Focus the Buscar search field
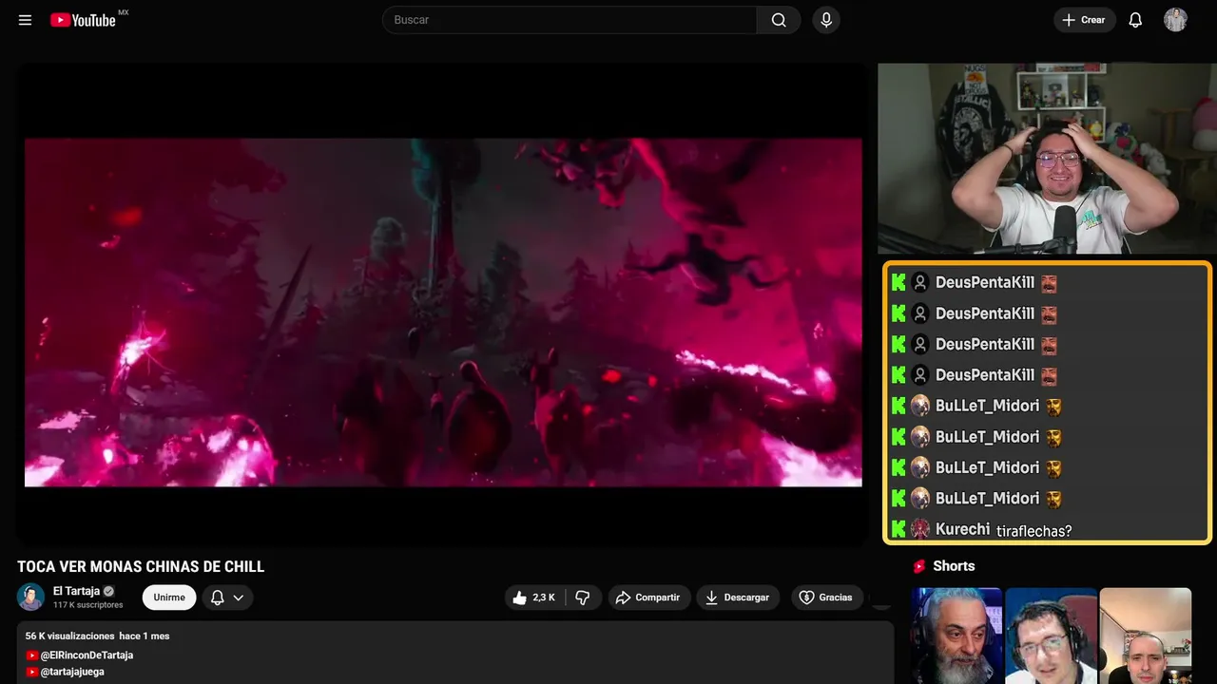Viewport: 1217px width, 684px height. [x=570, y=20]
